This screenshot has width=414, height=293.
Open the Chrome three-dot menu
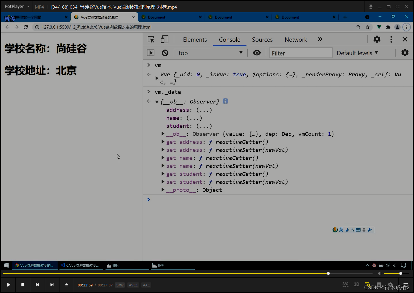407,27
